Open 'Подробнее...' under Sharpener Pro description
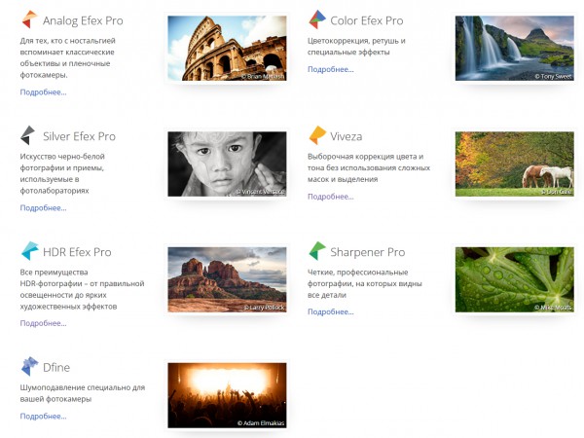Viewport: 584px width, 438px height. (331, 312)
